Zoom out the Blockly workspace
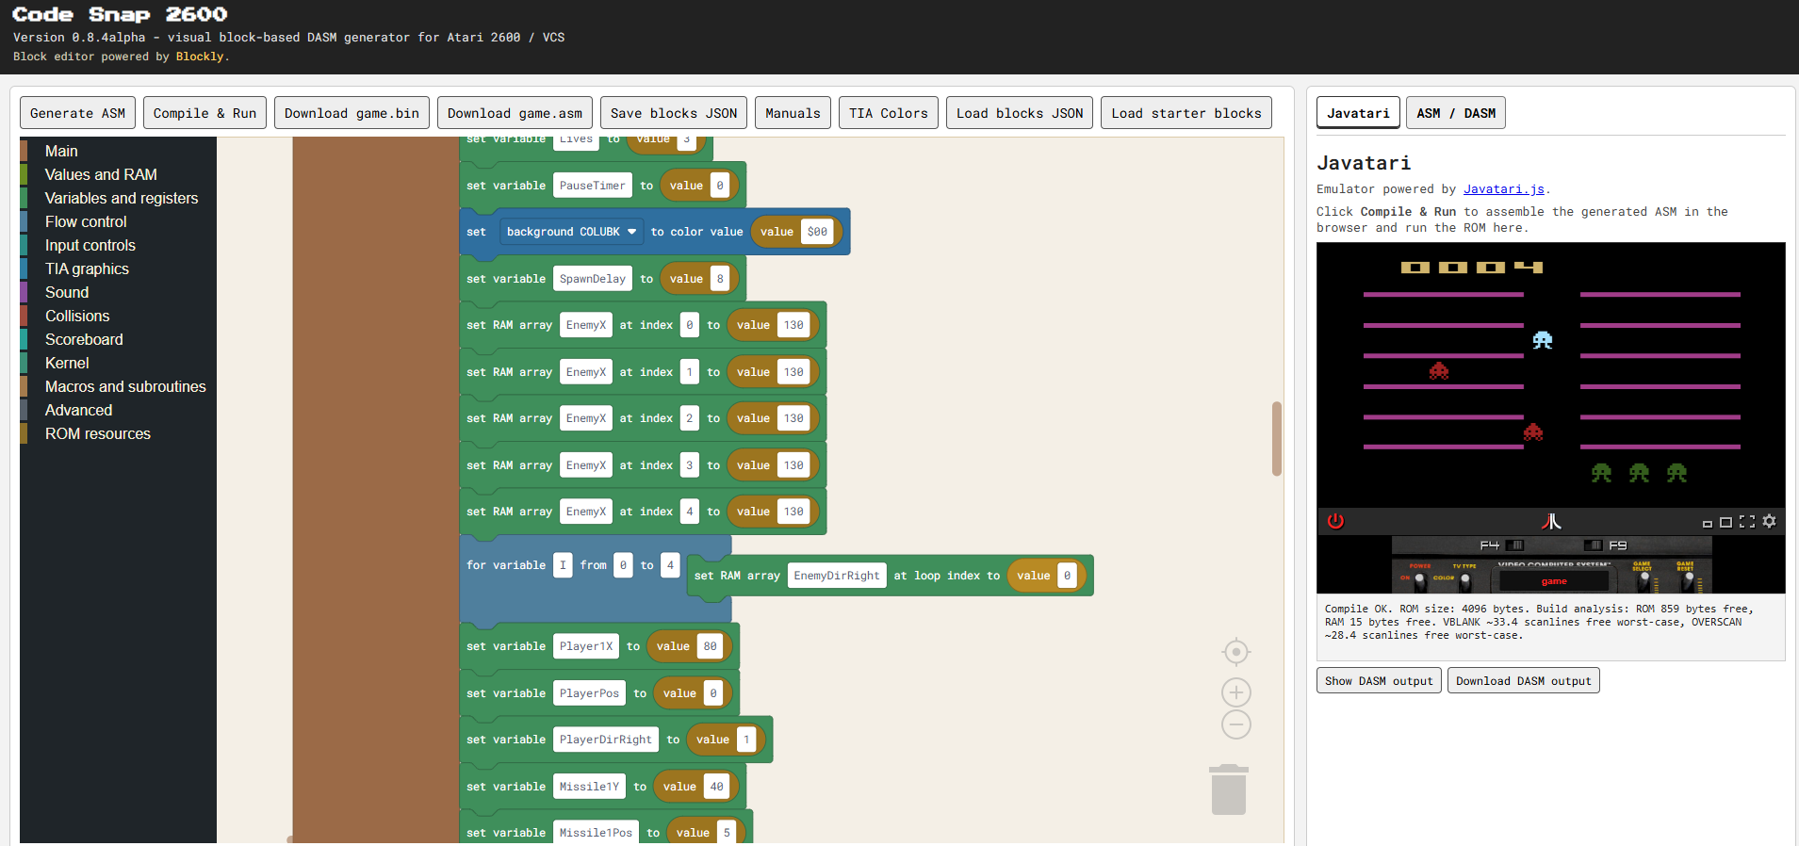Image resolution: width=1799 pixels, height=846 pixels. 1236,724
